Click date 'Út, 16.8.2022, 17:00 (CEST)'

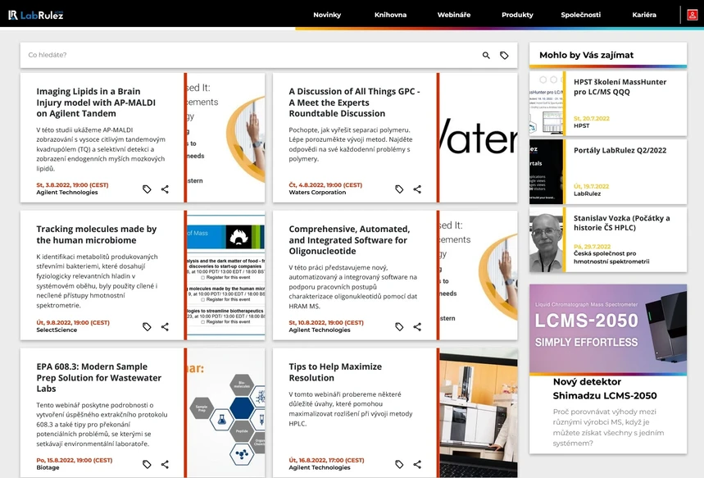tap(326, 460)
